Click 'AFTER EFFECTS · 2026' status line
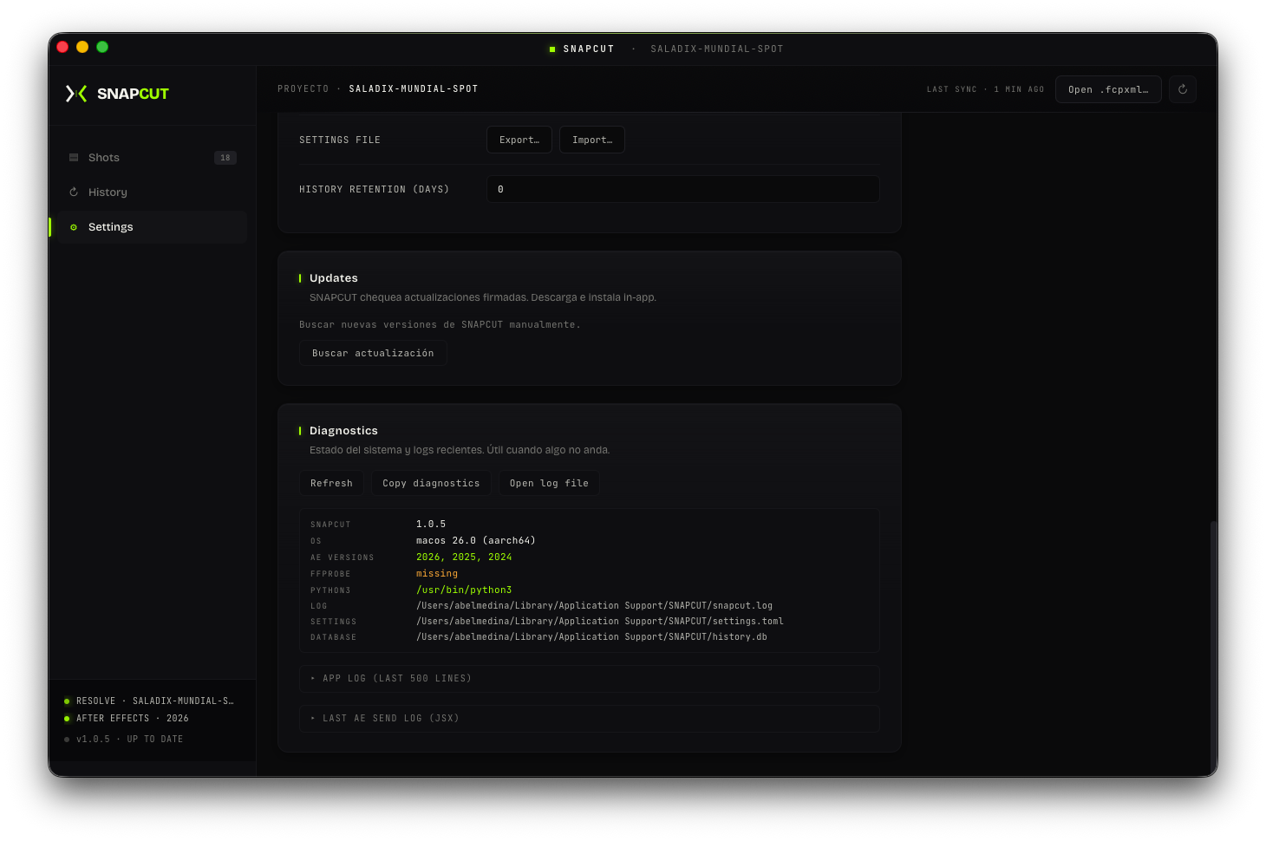Viewport: 1266px width, 841px height. tap(133, 719)
